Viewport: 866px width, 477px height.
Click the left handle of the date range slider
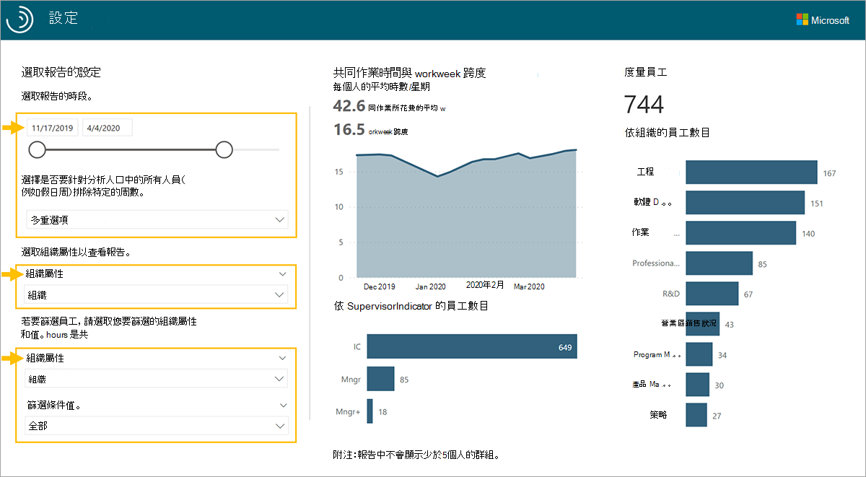tap(37, 149)
